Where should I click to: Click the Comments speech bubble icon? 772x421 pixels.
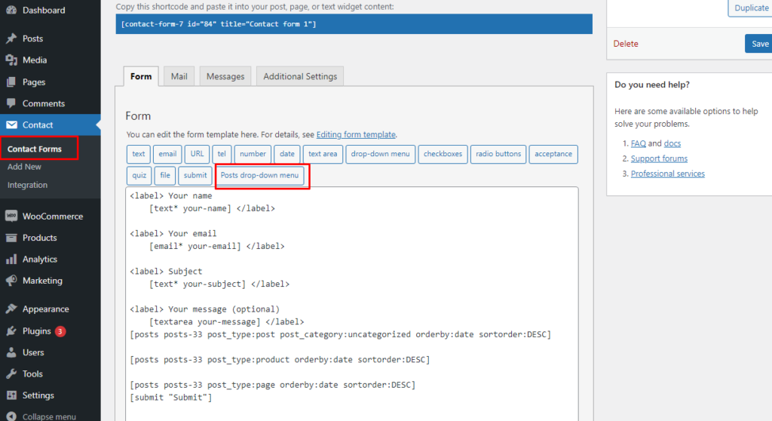[11, 103]
